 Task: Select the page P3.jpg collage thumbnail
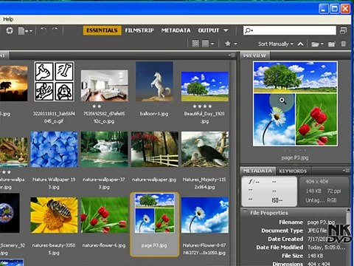point(155,213)
